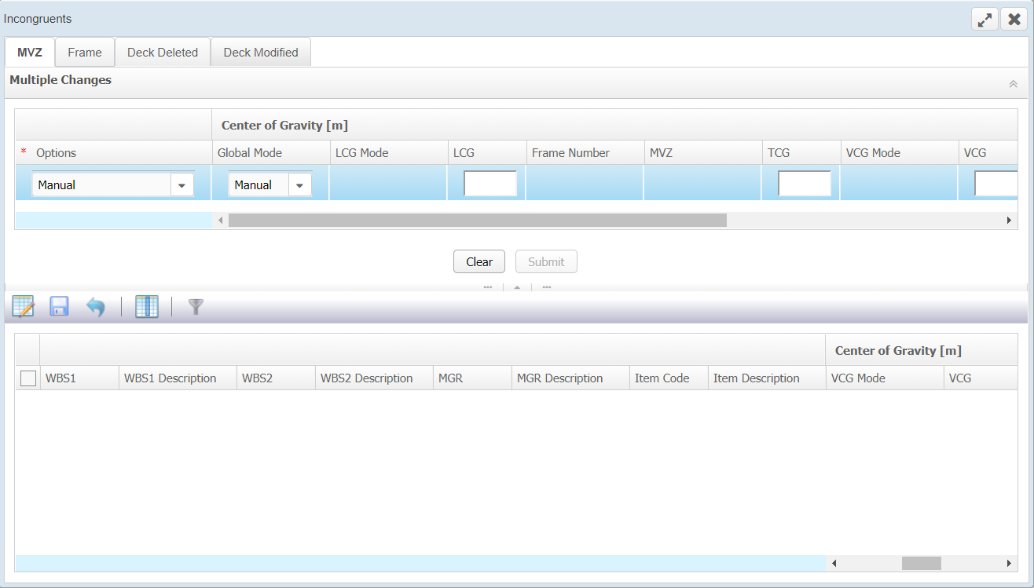Close the Incongruents dialog

tap(1014, 20)
